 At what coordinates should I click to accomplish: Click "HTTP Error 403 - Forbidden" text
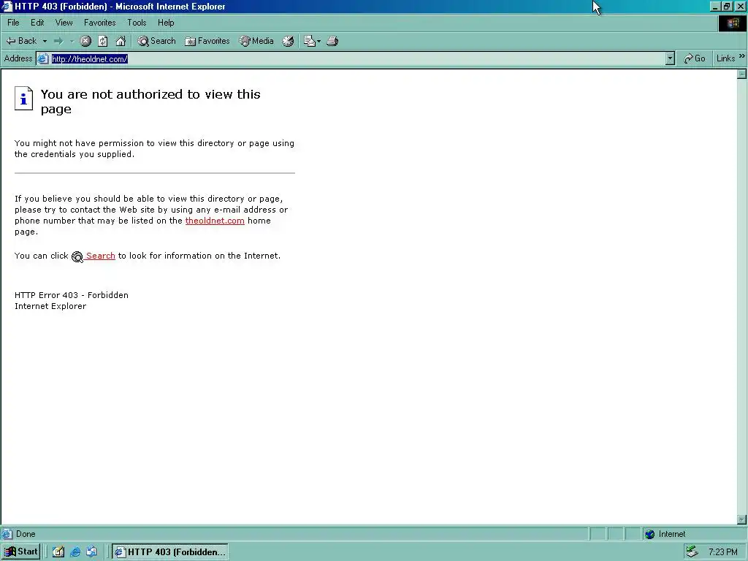(x=72, y=295)
